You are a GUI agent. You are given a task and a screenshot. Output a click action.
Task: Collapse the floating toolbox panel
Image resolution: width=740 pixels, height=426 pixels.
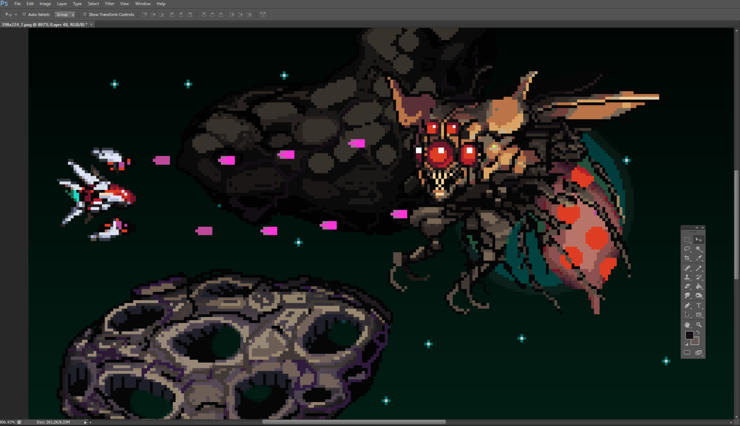click(x=697, y=228)
